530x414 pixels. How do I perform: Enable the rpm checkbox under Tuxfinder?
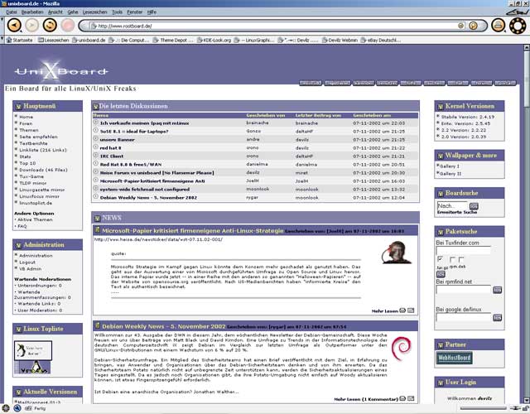[452, 259]
